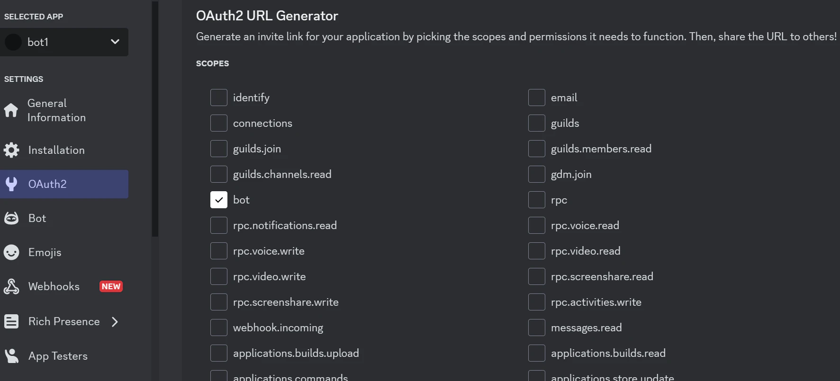Open the Webhooks settings page
840x381 pixels.
(64, 286)
